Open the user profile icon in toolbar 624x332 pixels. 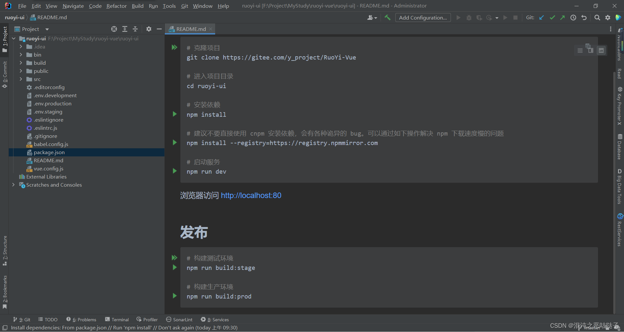372,18
